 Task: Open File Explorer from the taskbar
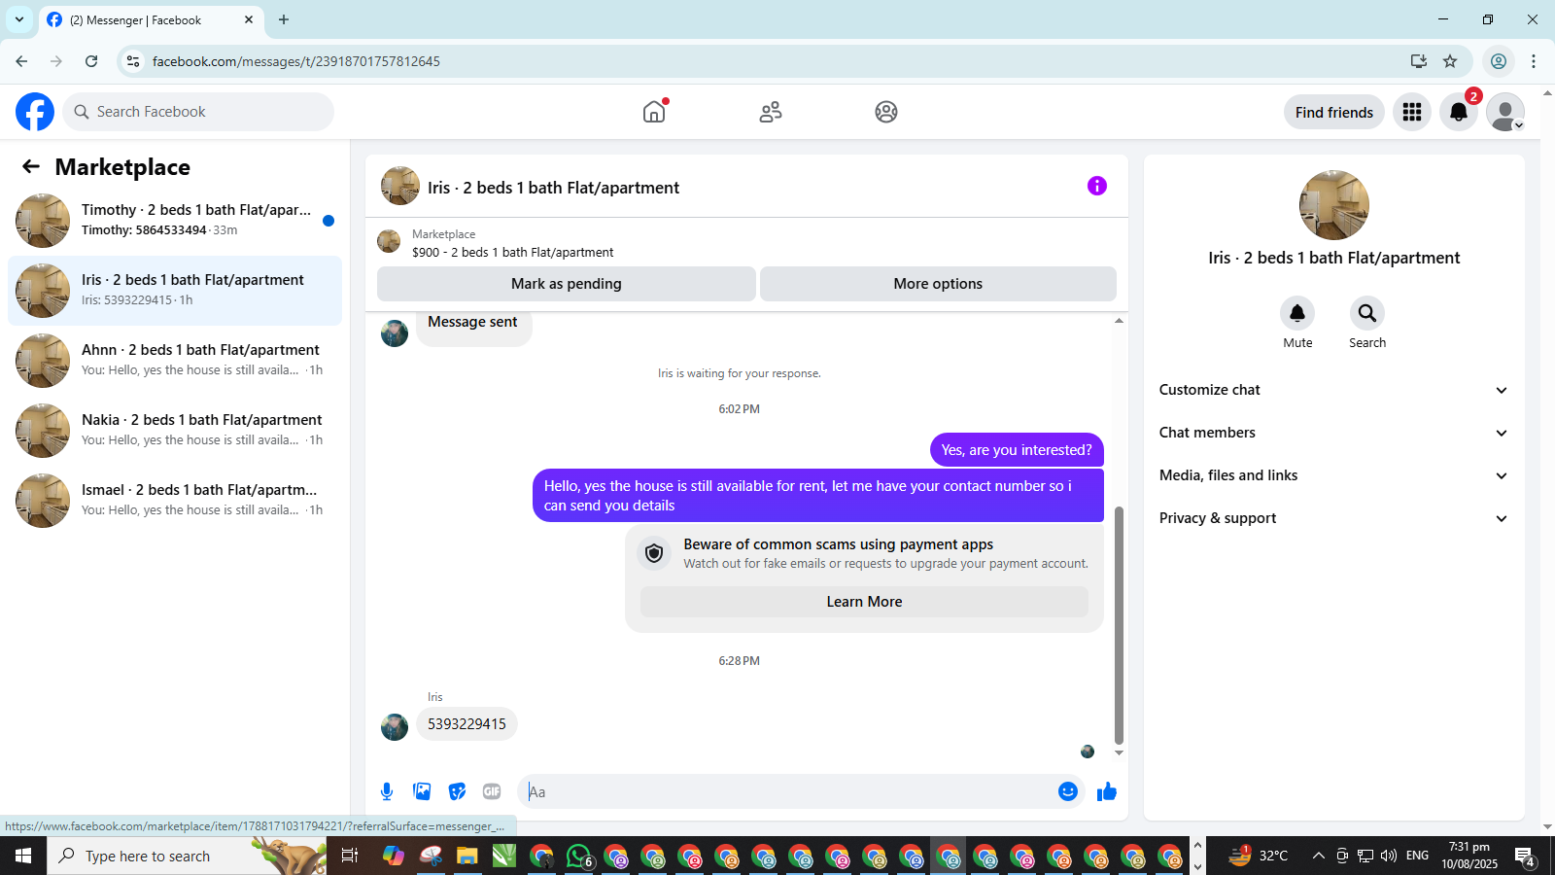coord(467,857)
